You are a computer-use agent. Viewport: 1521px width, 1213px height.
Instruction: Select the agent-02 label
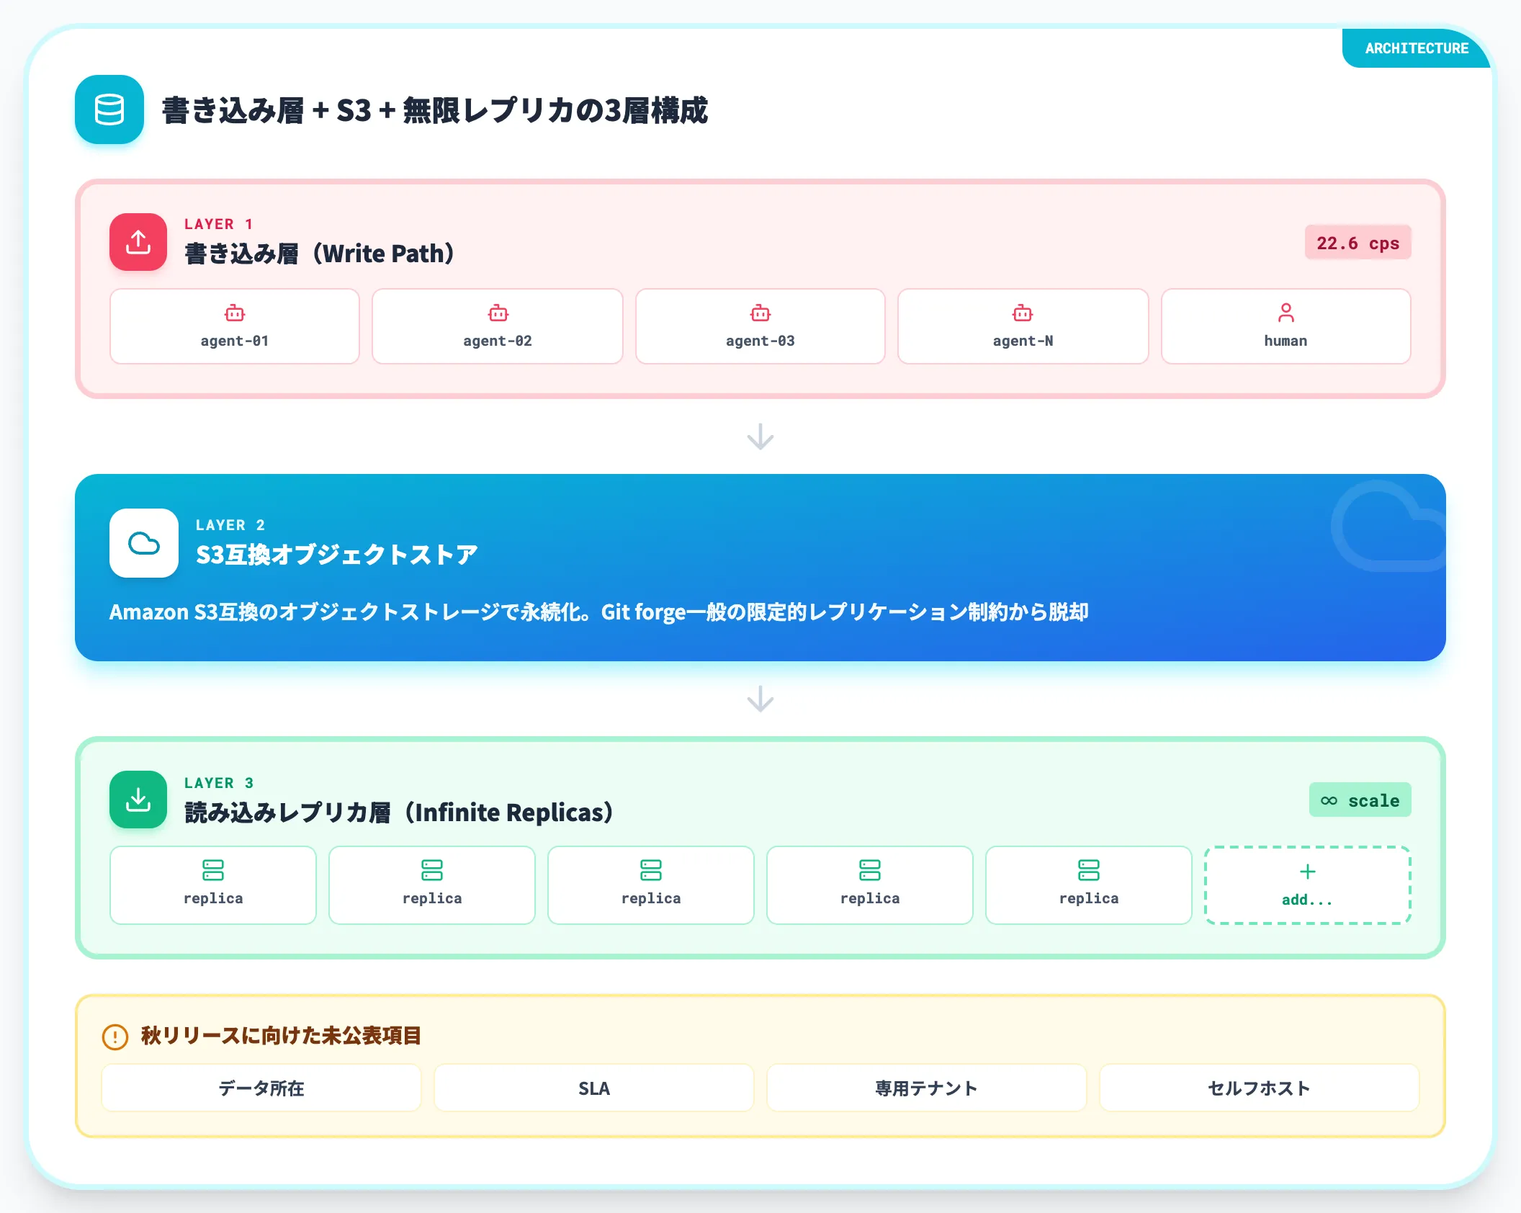tap(498, 341)
